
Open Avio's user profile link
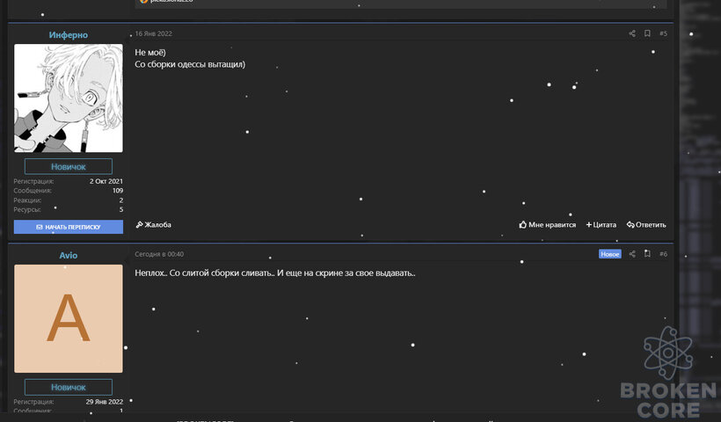[x=68, y=256]
